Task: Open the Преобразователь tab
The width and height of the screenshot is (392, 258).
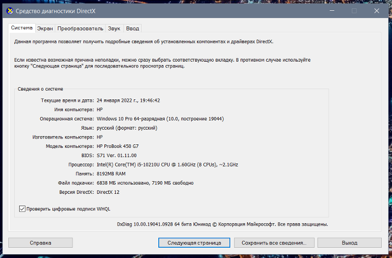Action: coord(80,28)
